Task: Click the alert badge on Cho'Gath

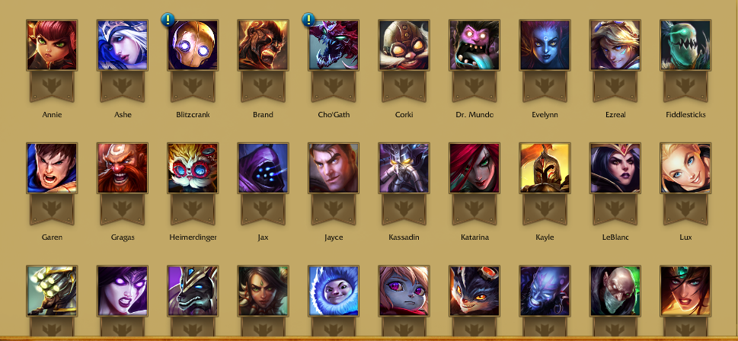Action: tap(308, 19)
